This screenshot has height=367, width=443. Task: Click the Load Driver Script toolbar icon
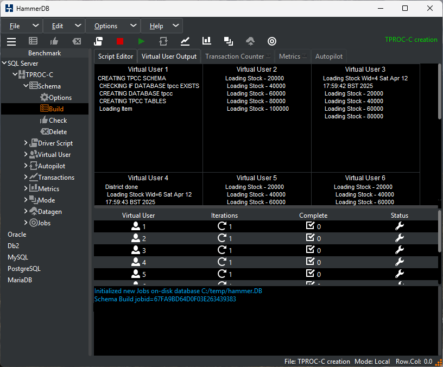[98, 41]
